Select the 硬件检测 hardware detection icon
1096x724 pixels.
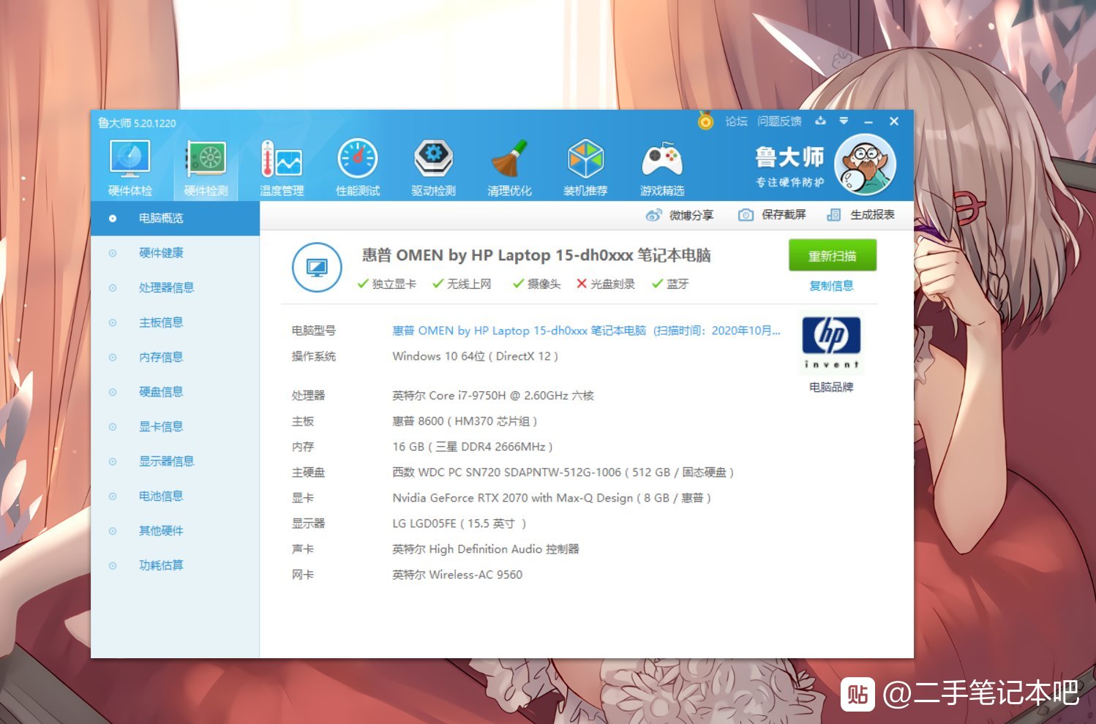206,168
